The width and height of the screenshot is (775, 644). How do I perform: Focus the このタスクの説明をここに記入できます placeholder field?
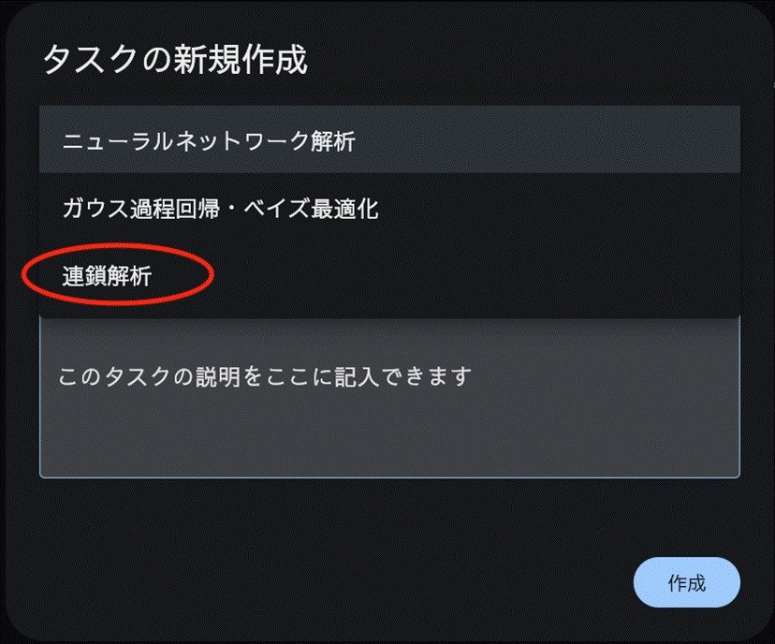pos(264,377)
